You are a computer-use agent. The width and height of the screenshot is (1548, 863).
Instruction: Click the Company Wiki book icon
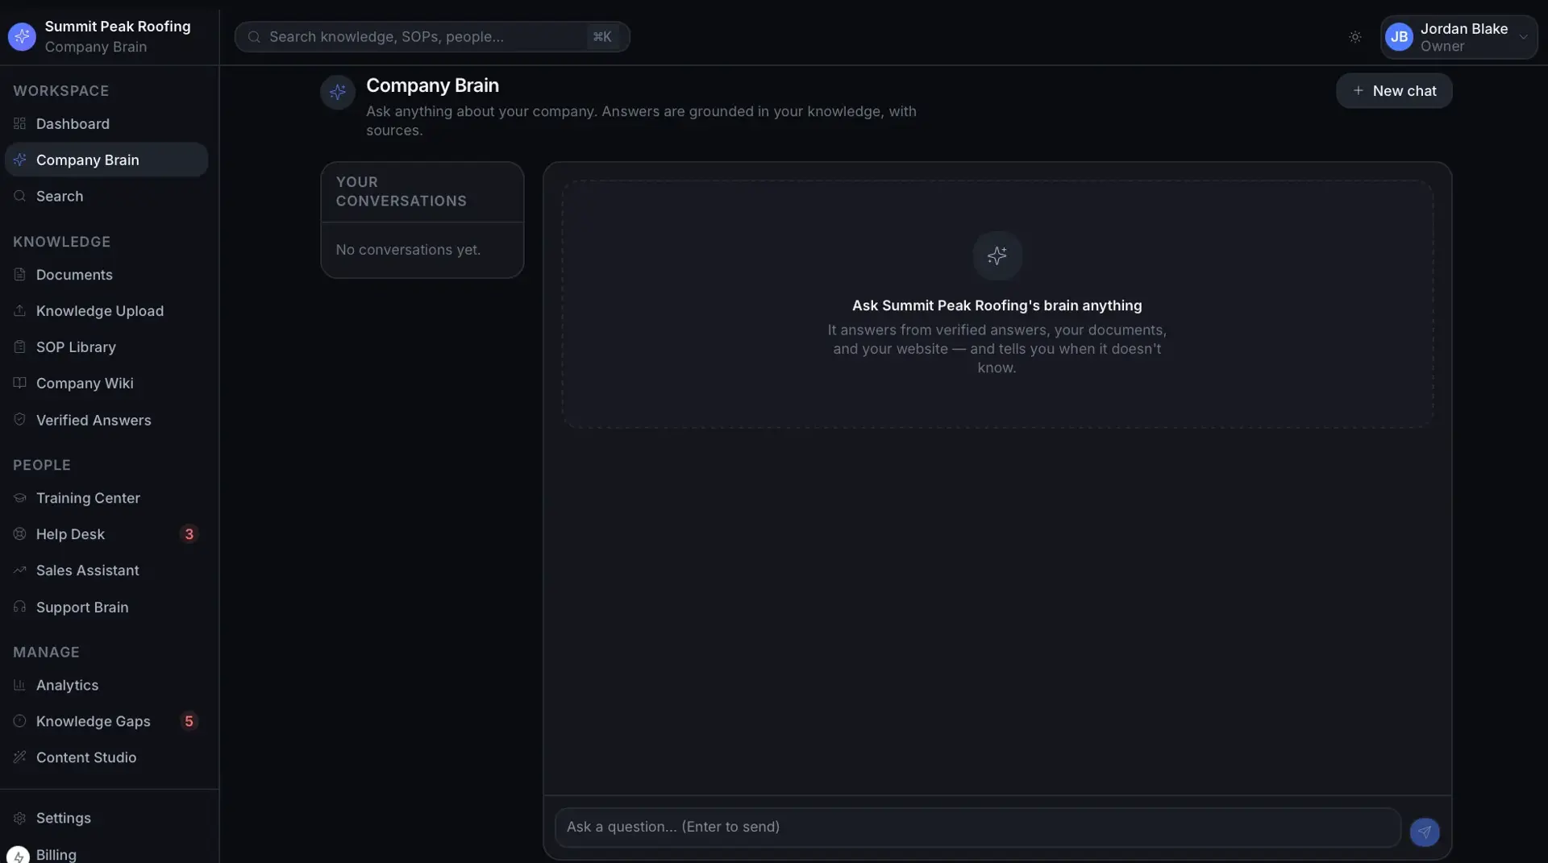point(20,383)
